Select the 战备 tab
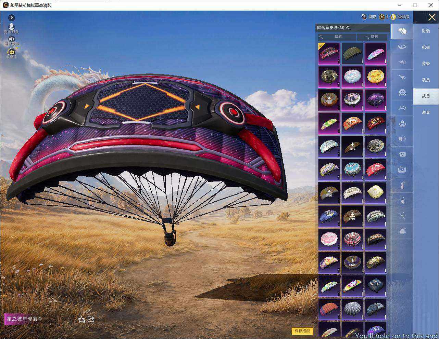 click(426, 96)
